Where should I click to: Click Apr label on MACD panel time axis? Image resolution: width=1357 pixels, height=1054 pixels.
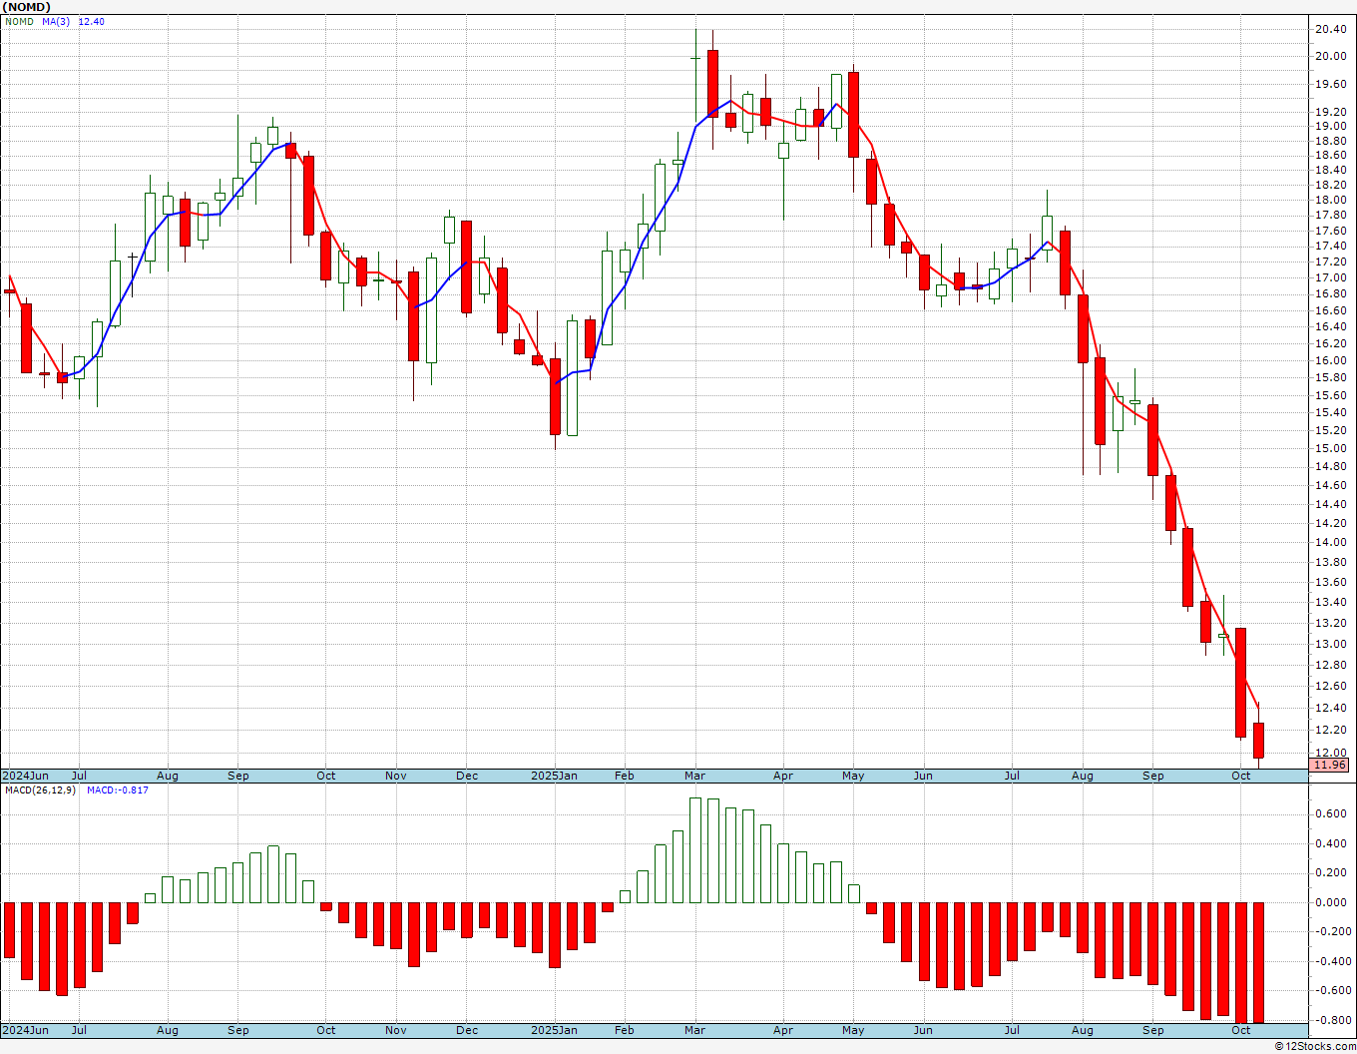click(x=783, y=1030)
